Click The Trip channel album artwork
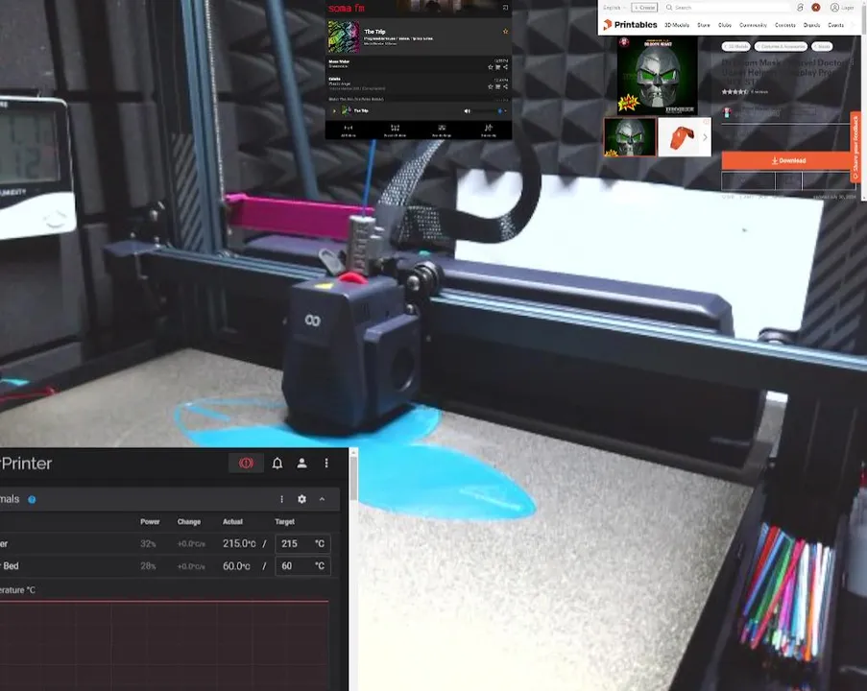This screenshot has height=691, width=867. click(x=344, y=36)
